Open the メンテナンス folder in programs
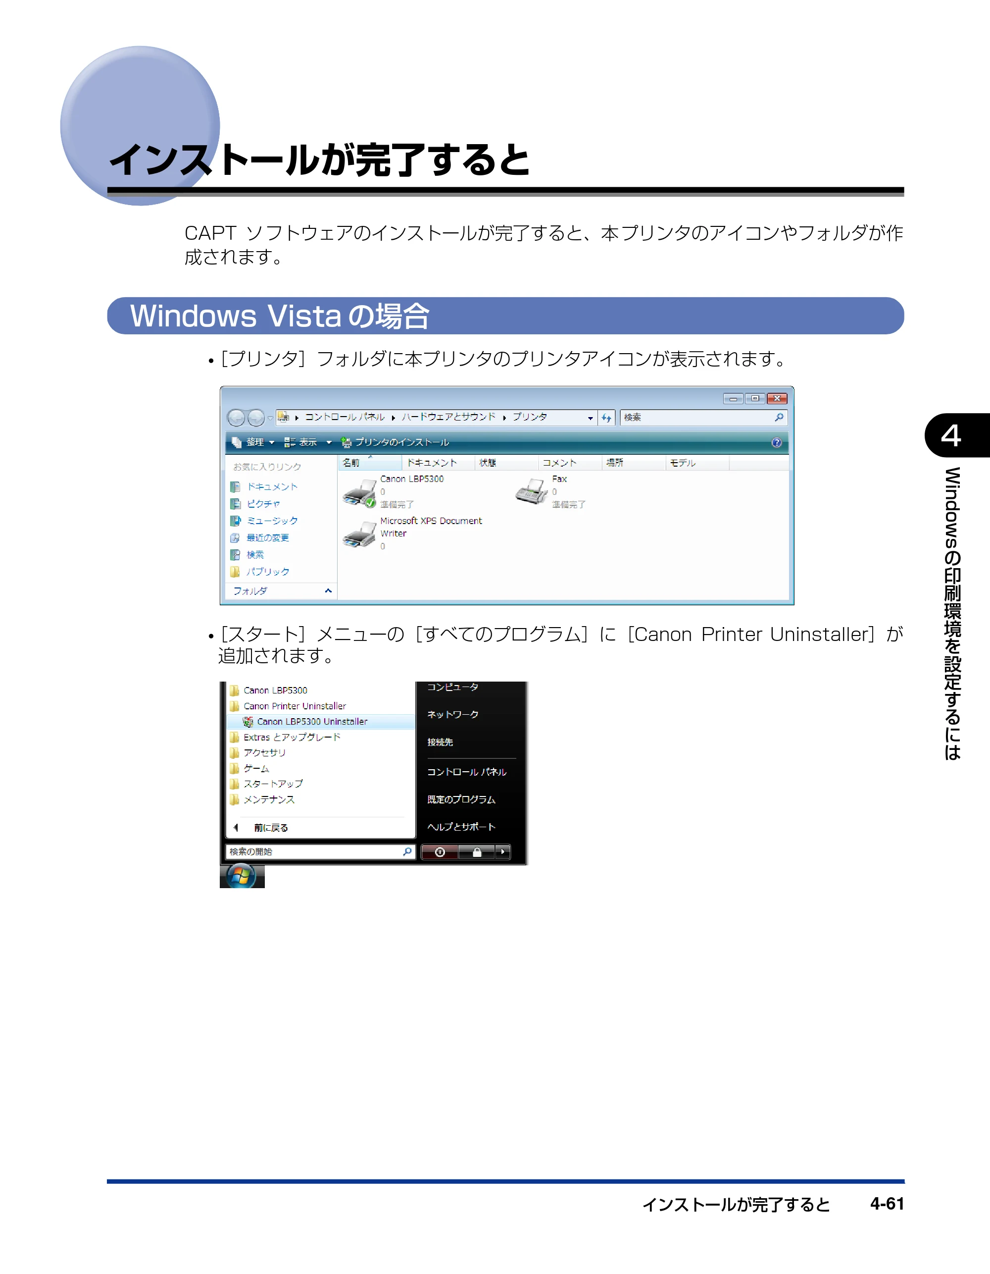Image resolution: width=990 pixels, height=1274 pixels. click(262, 799)
